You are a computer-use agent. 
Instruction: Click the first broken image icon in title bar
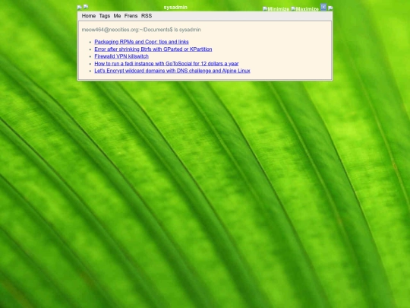coord(80,8)
